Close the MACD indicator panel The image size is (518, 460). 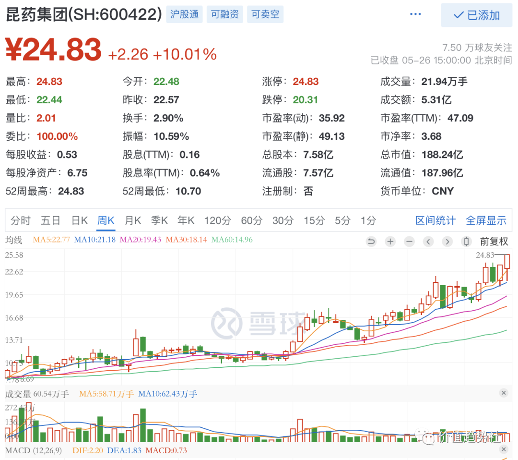pos(504,449)
